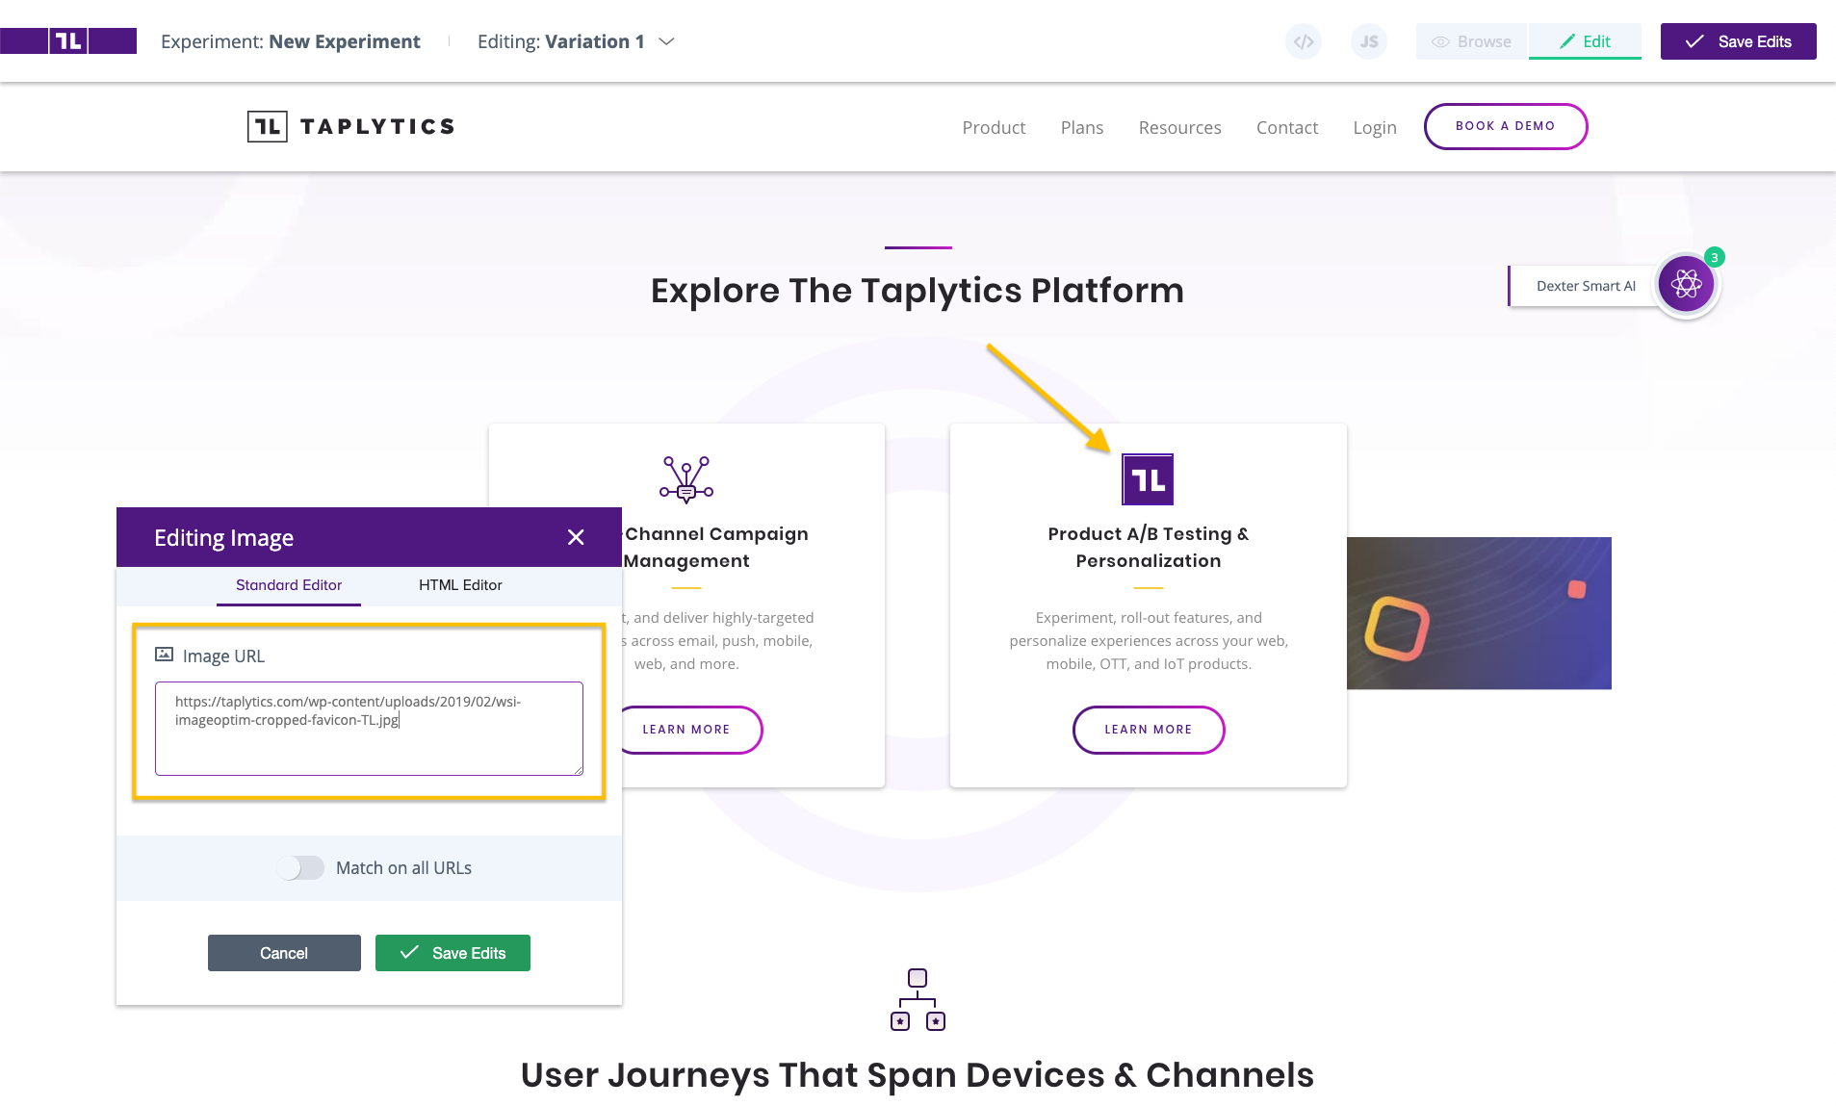Click the Editing Image dialog title

tap(223, 538)
